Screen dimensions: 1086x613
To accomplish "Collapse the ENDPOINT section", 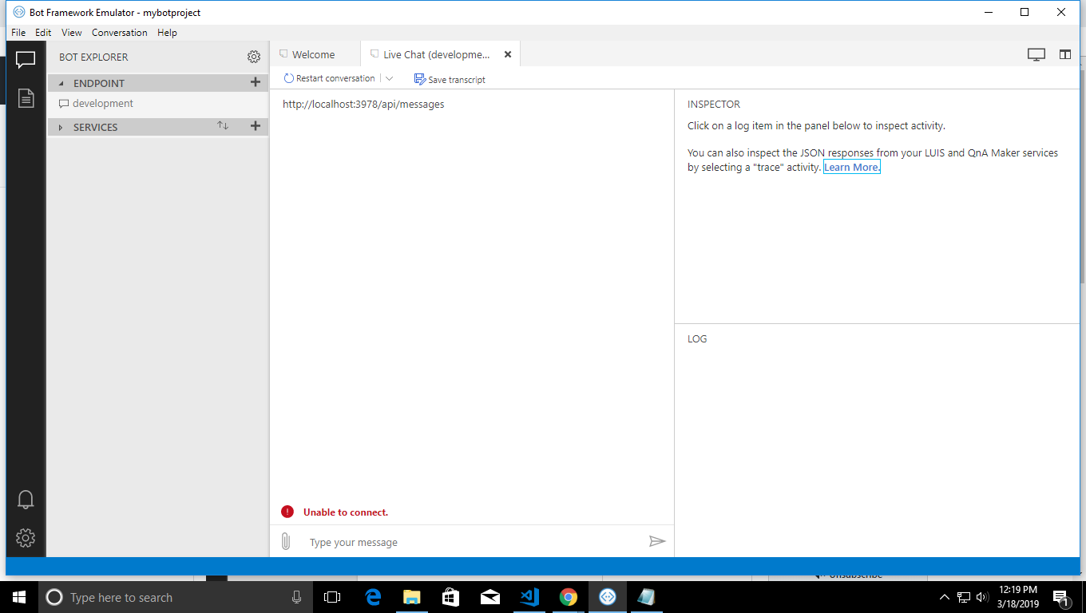I will [x=61, y=82].
